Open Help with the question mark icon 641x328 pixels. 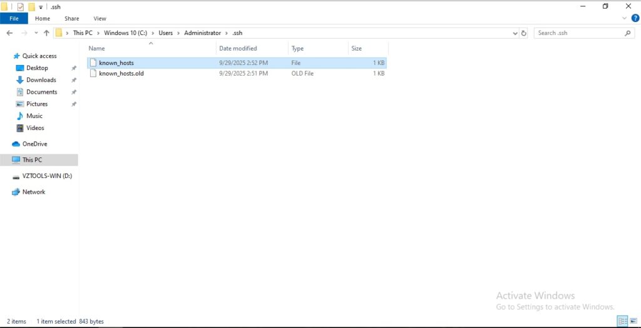click(635, 19)
